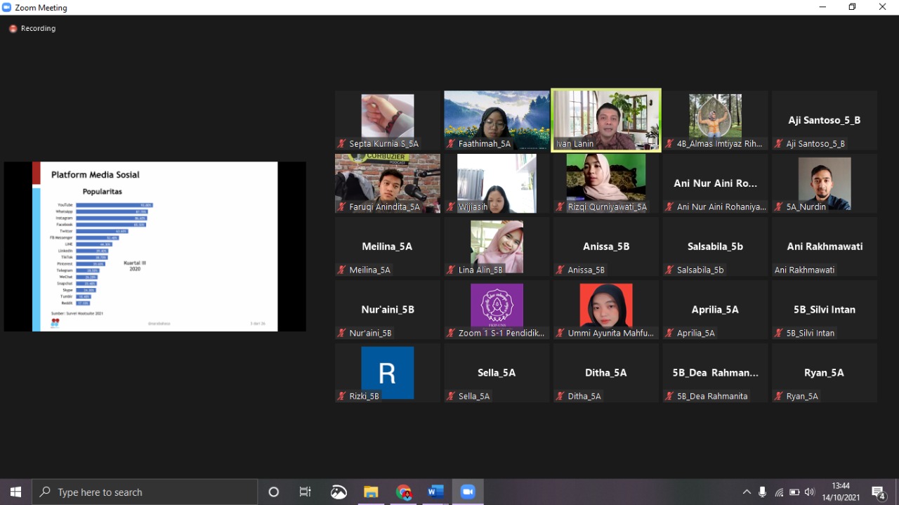Open the Zoom app in the taskbar
Screen dimensions: 899x505
click(468, 492)
